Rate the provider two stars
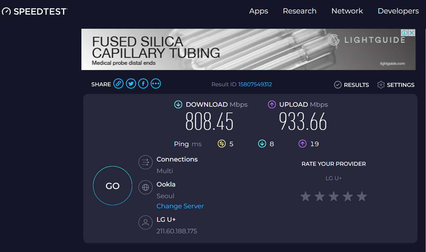426x252 pixels. coord(319,196)
